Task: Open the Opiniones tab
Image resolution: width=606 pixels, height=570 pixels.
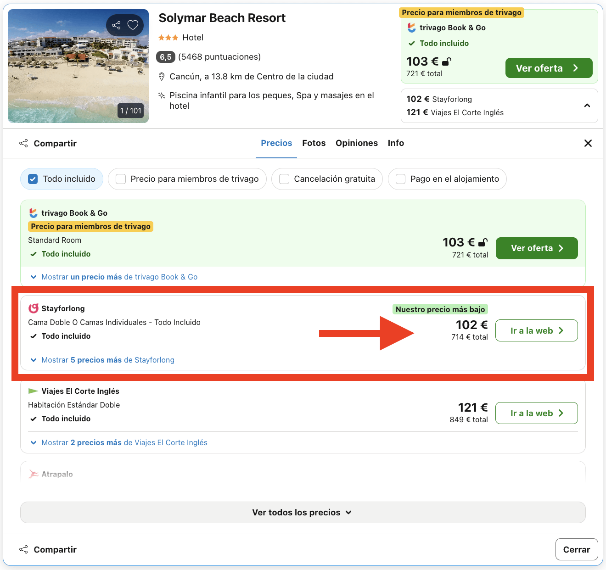Action: tap(357, 143)
